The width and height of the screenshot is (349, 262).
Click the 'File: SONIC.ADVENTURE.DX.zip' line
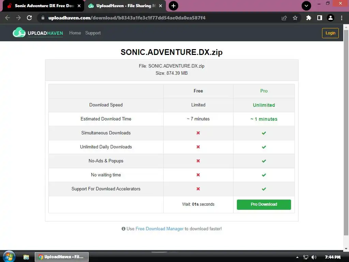172,66
